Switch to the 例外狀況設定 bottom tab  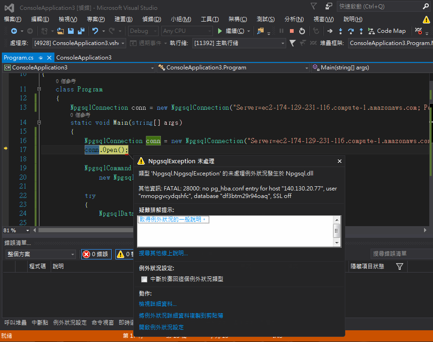coord(70,323)
